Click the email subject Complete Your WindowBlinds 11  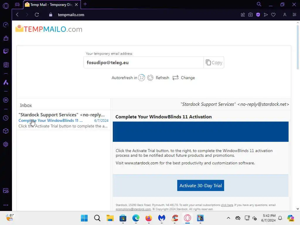pyautogui.click(x=50, y=120)
